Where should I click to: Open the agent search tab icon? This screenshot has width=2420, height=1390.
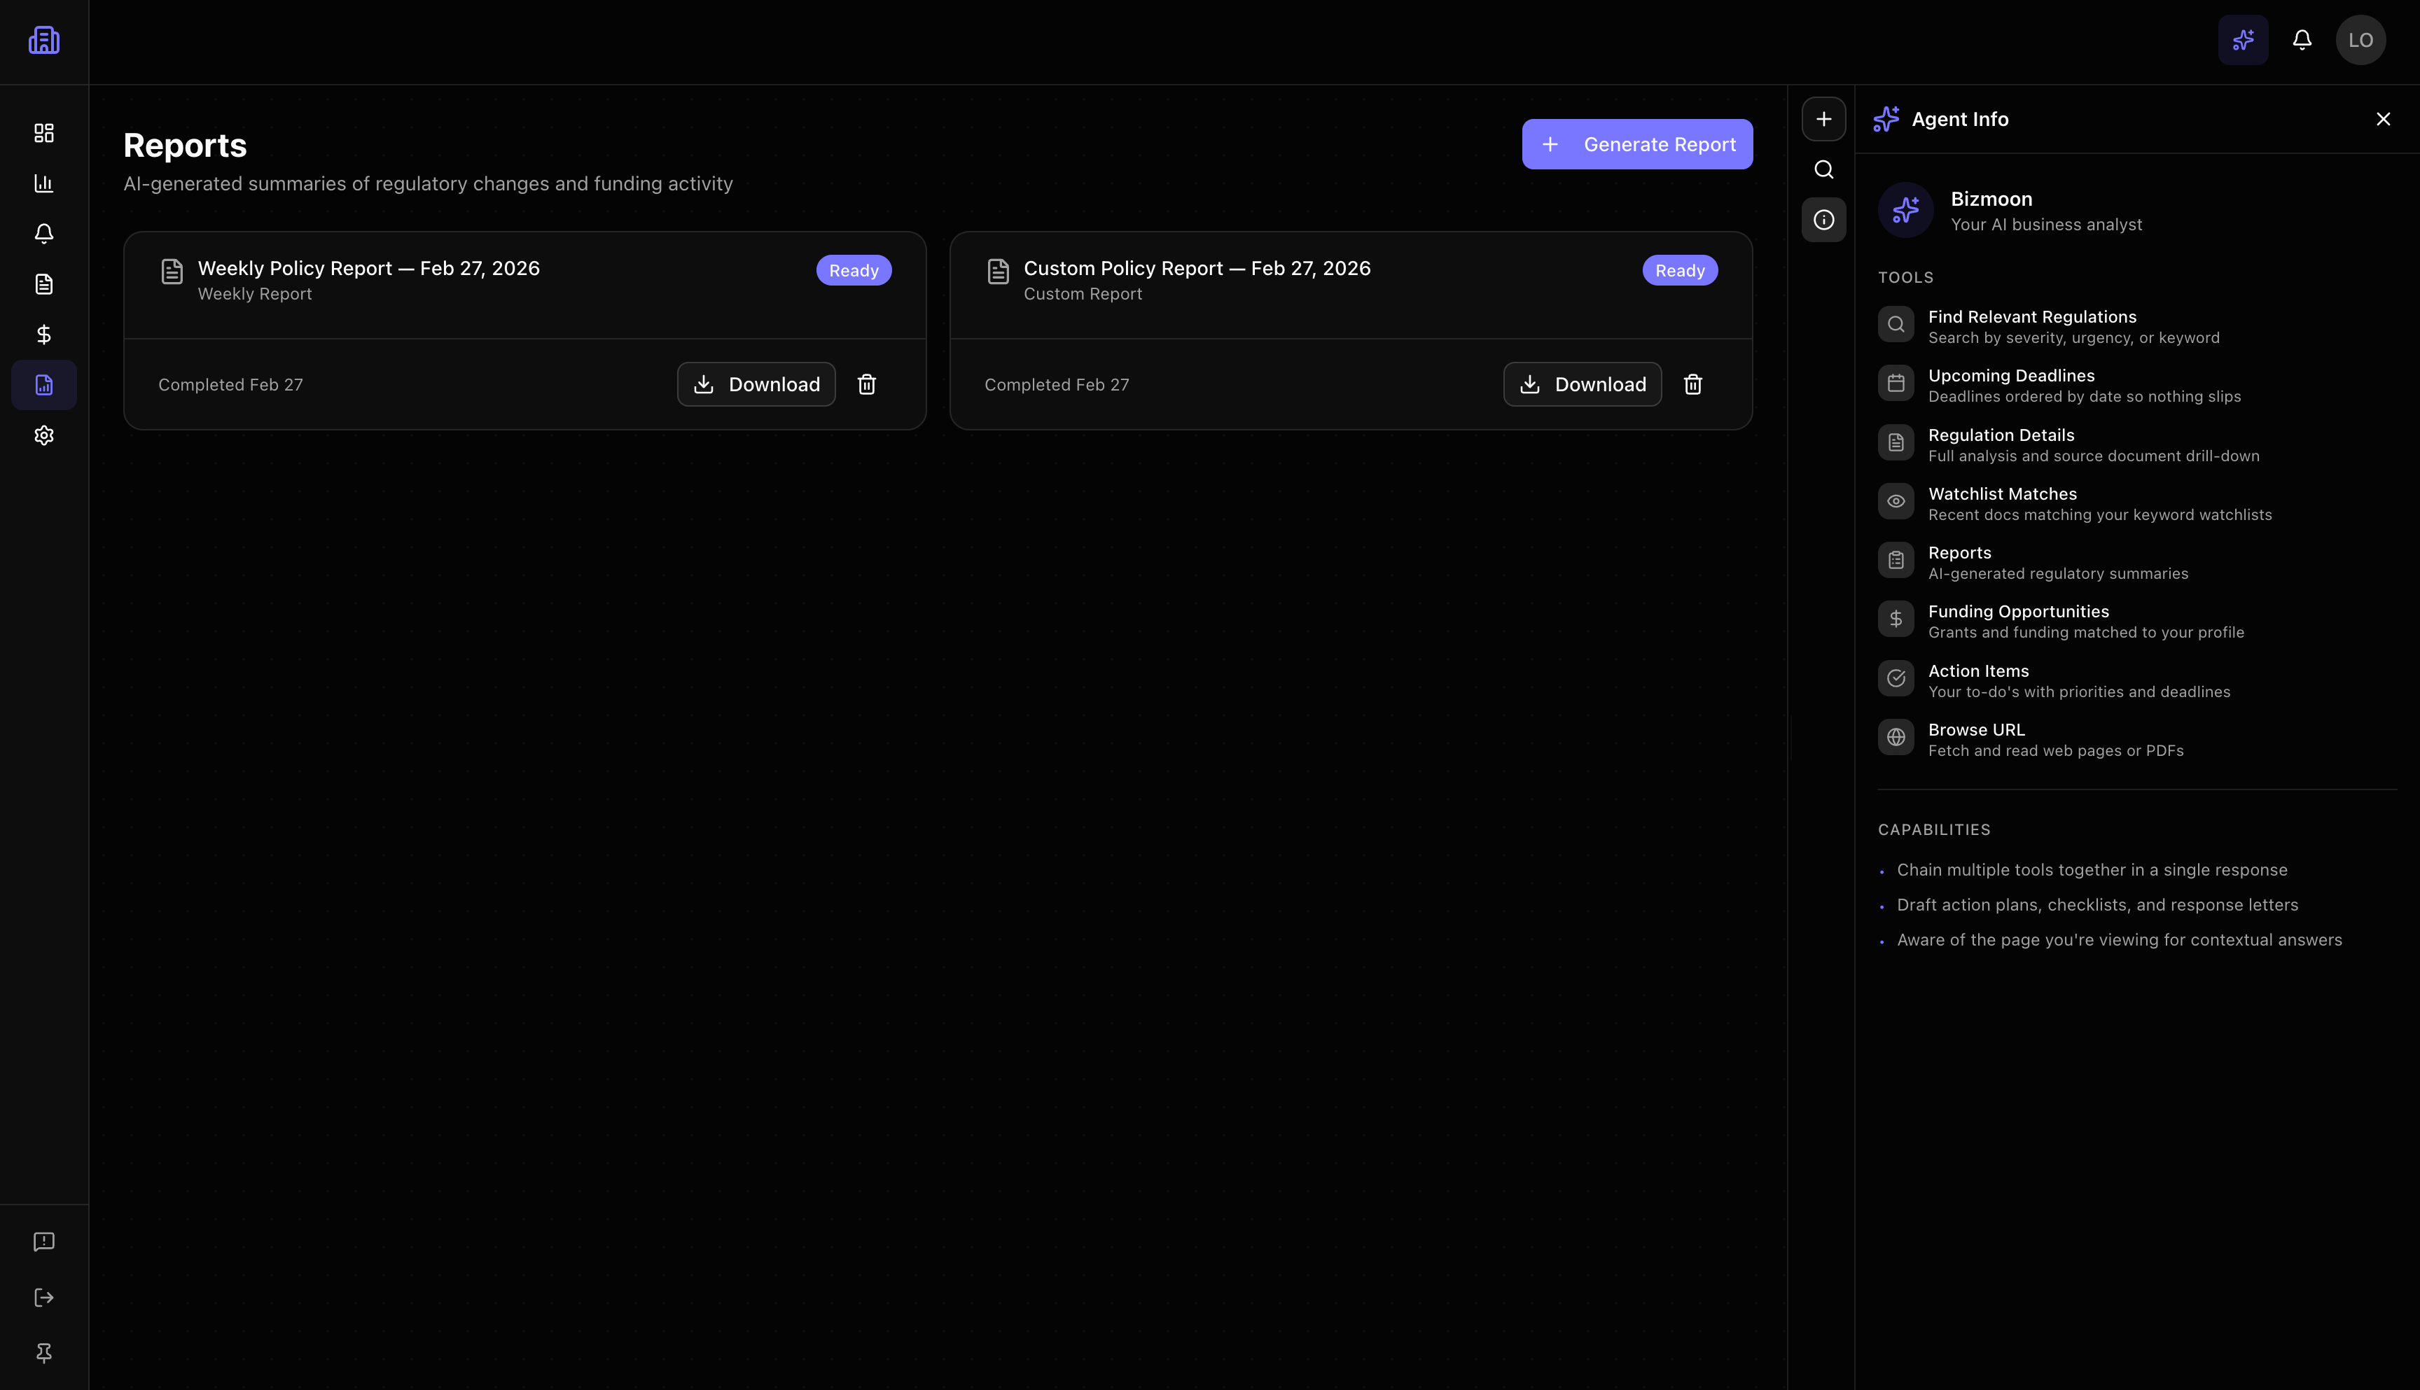(x=1823, y=170)
